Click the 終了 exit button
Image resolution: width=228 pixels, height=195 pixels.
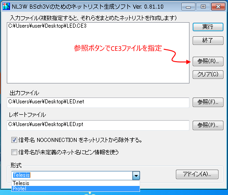point(208,40)
